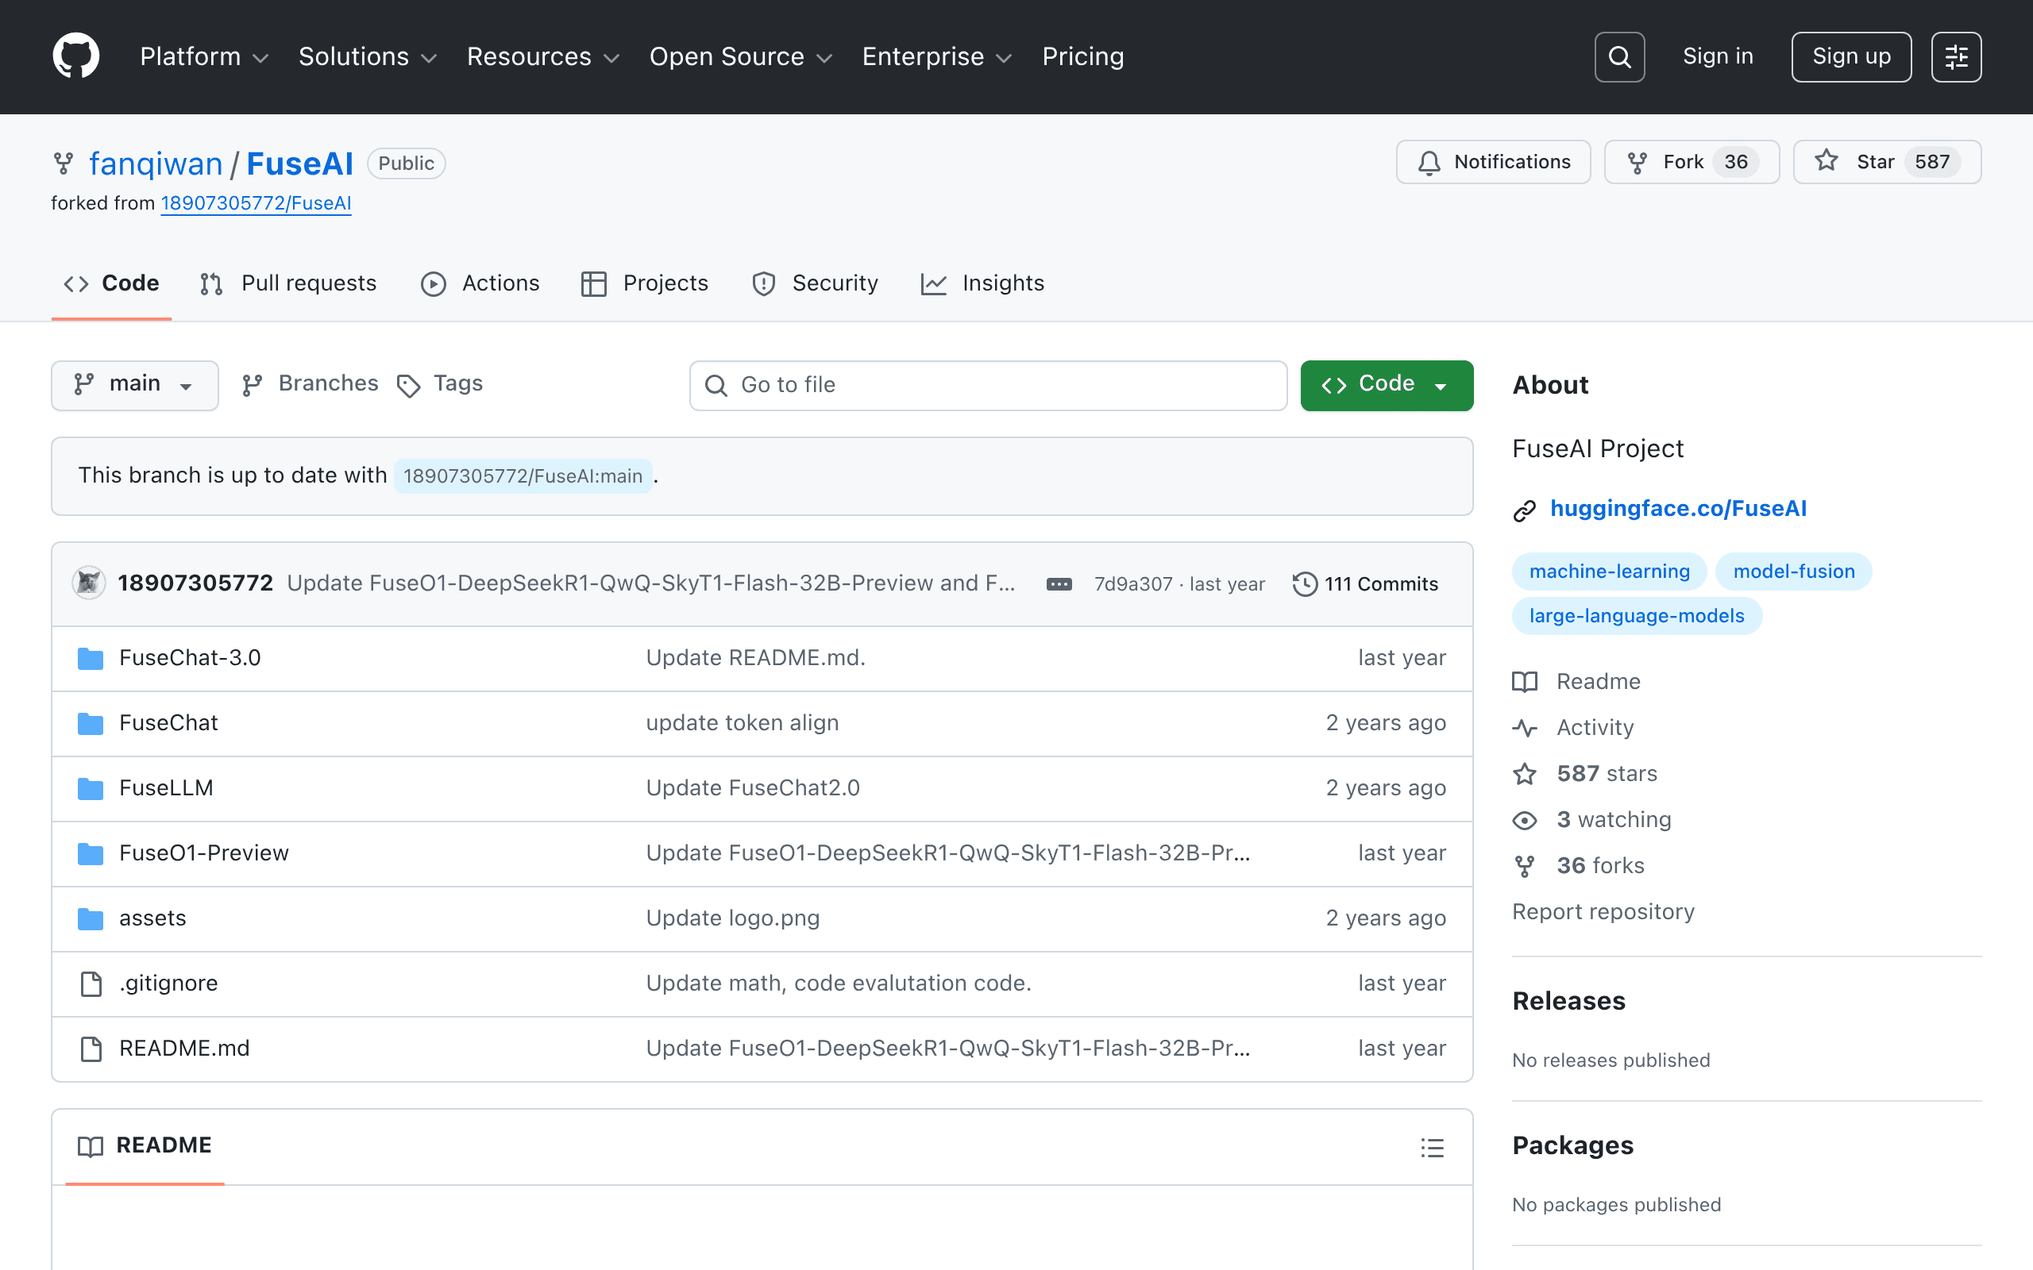
Task: Open the FuseChat-3.0 folder name
Action: point(190,659)
